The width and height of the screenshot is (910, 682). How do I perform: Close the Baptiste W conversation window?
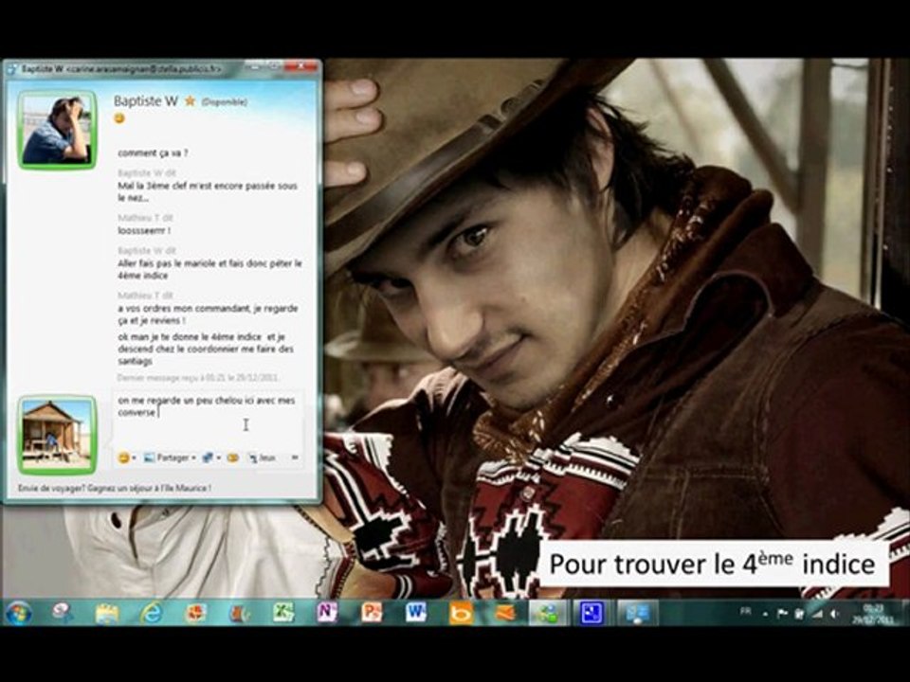pyautogui.click(x=301, y=67)
